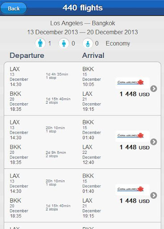Select flight with 1d 4h 35min outbound
The image size is (164, 229).
point(82,89)
